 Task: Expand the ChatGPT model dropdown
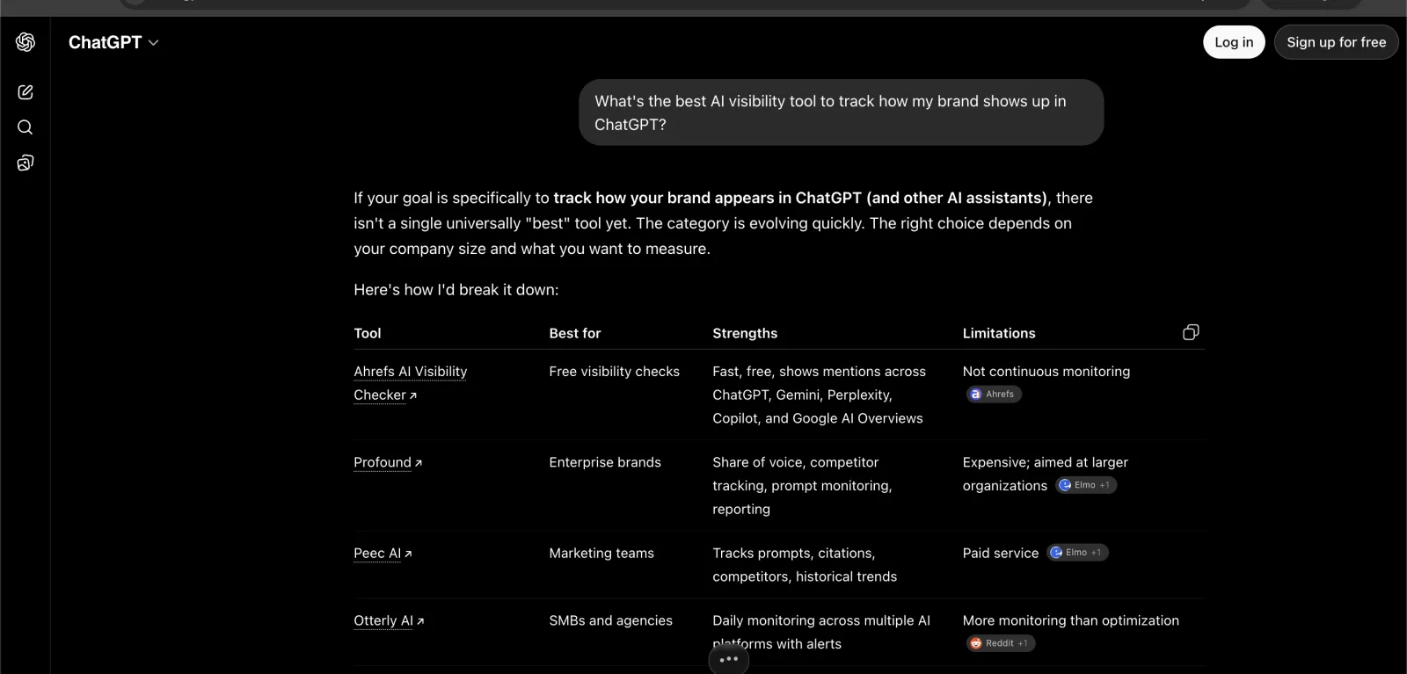(x=113, y=42)
